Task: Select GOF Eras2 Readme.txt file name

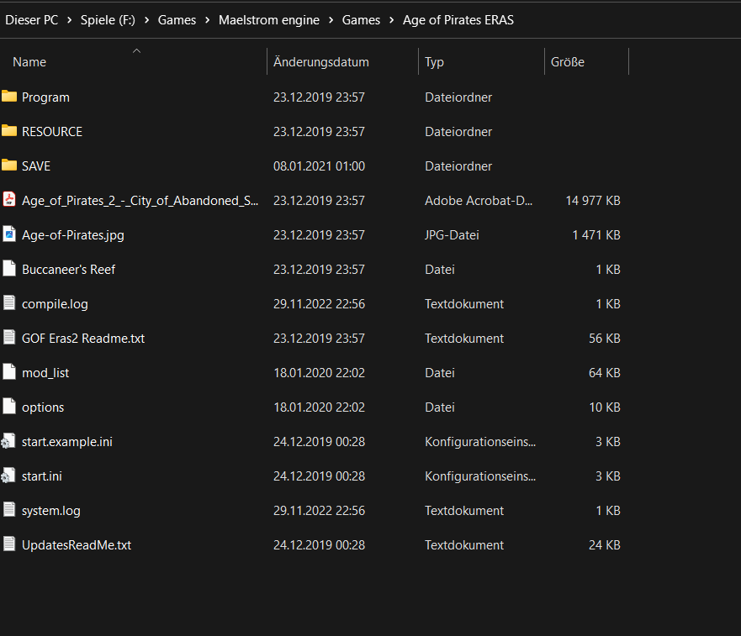Action: click(x=83, y=339)
